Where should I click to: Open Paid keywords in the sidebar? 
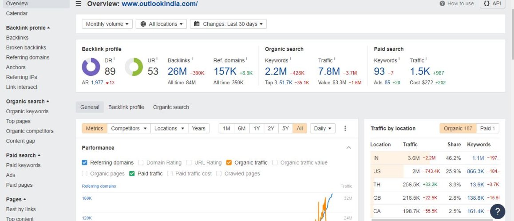(x=23, y=165)
